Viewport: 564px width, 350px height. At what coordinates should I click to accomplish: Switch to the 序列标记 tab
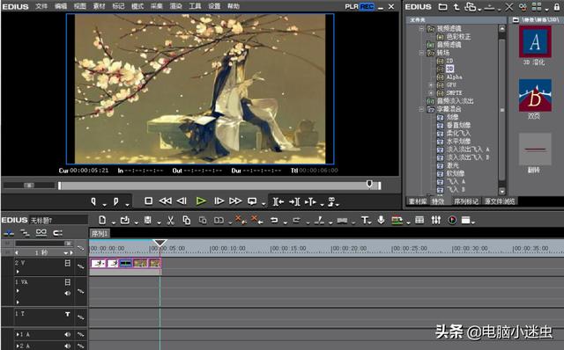click(x=466, y=201)
